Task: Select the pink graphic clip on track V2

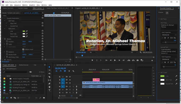Action: click(x=96, y=80)
